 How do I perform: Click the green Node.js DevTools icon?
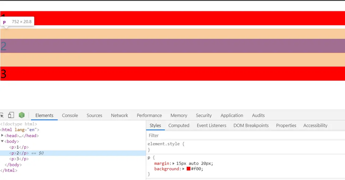click(21, 115)
